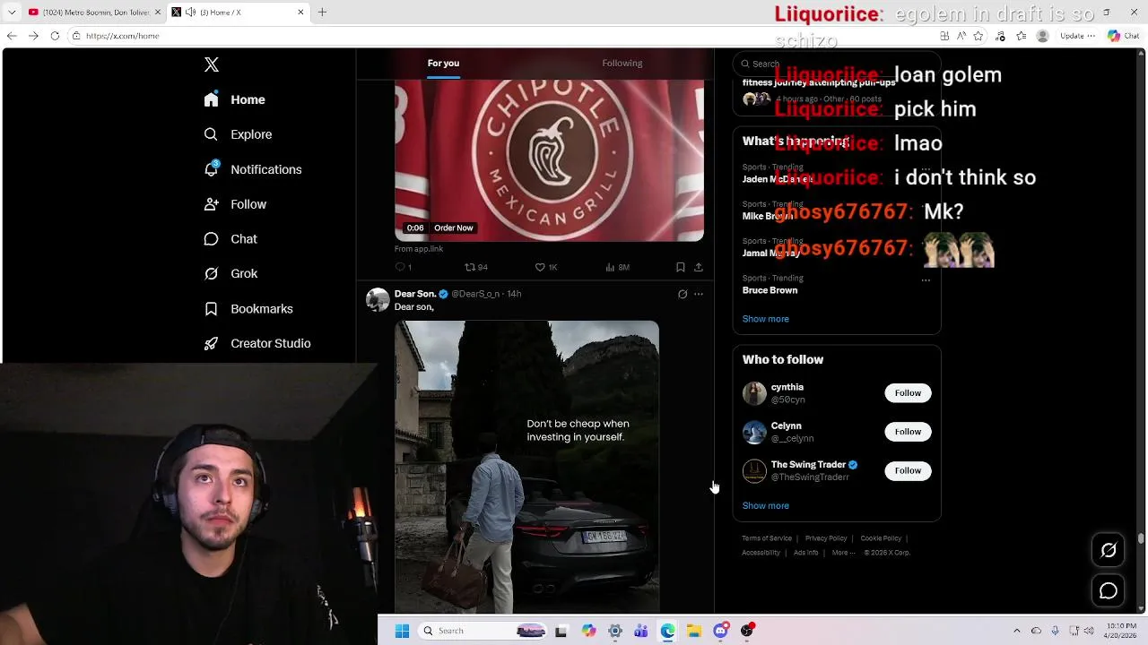Open Chat from the sidebar
This screenshot has height=645, width=1148.
[230, 239]
